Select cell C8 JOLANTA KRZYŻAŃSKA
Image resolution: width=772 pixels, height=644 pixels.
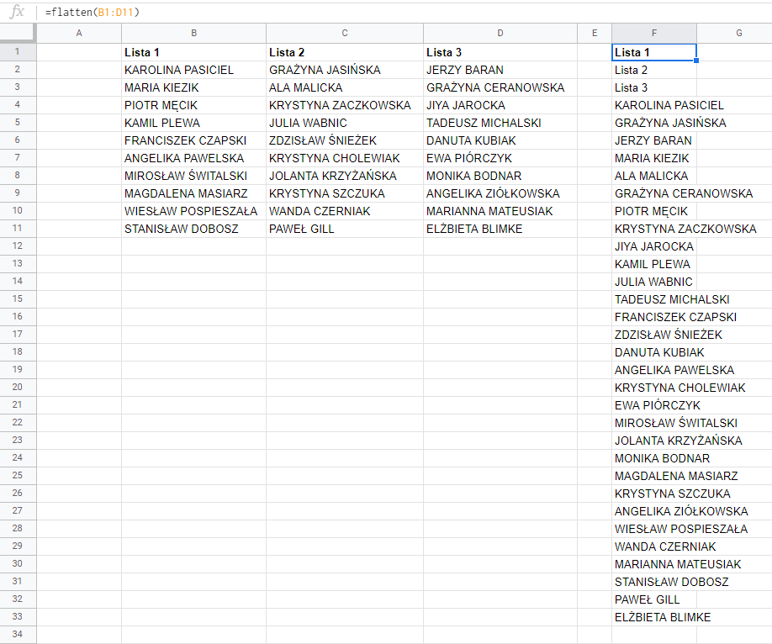pyautogui.click(x=345, y=176)
